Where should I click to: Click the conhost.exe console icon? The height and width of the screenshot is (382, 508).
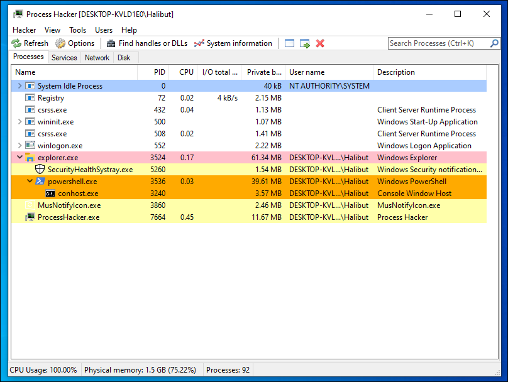tap(50, 194)
